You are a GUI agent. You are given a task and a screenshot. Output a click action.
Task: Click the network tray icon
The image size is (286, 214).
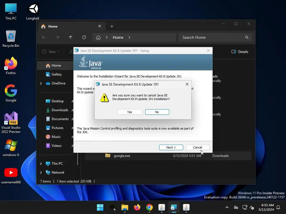pos(245,207)
